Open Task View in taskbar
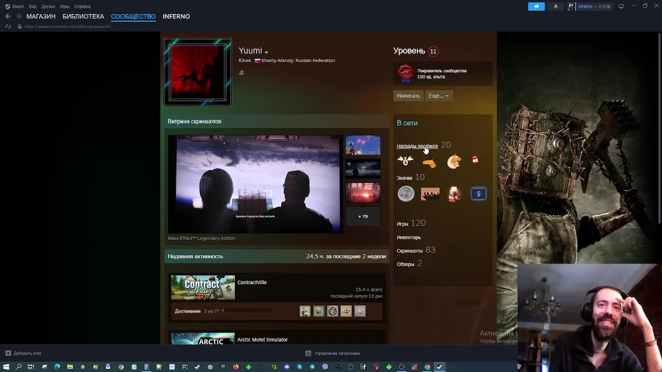The height and width of the screenshot is (372, 662). click(x=31, y=367)
